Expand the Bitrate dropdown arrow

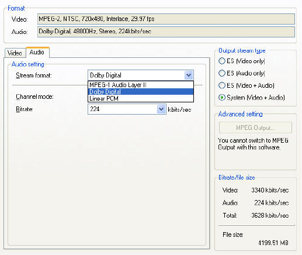[x=161, y=109]
